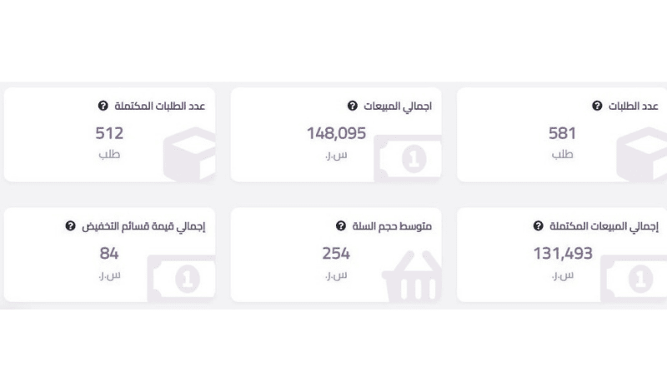The height and width of the screenshot is (391, 667).
Task: Click the box icon in completed orders card
Action: tap(189, 155)
